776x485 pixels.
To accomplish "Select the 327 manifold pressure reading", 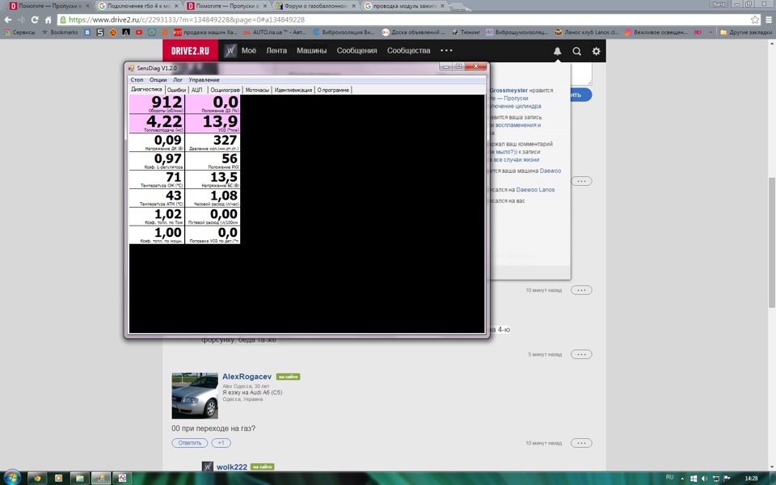I will click(213, 142).
